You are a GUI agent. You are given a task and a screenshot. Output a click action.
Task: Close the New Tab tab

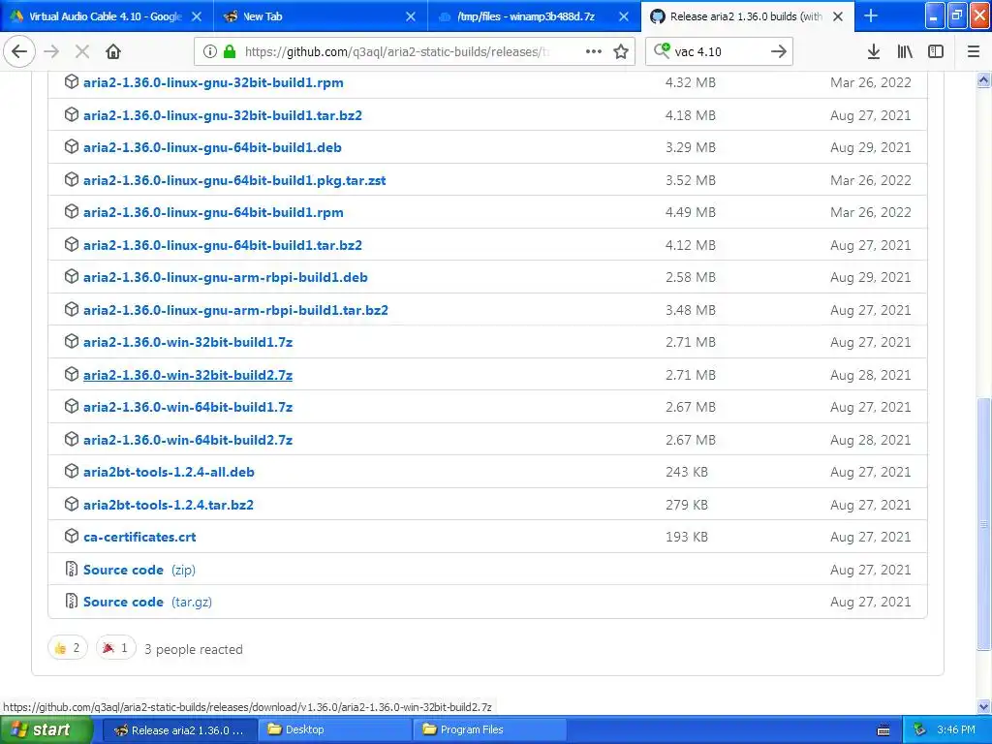(x=411, y=16)
